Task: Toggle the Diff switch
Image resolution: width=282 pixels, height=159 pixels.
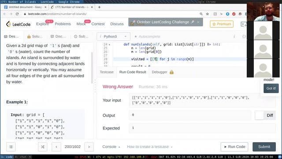Action: pyautogui.click(x=265, y=115)
